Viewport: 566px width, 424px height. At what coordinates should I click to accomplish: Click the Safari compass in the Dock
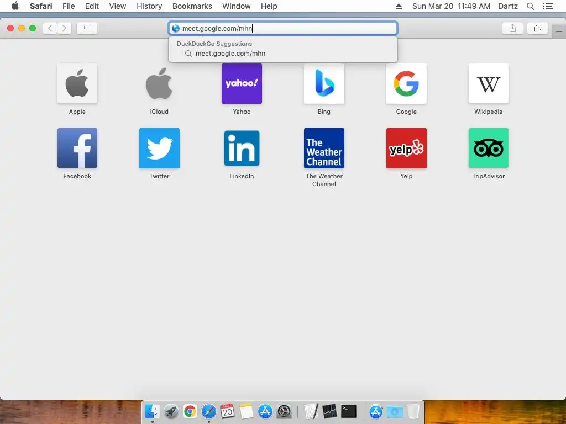pyautogui.click(x=208, y=411)
